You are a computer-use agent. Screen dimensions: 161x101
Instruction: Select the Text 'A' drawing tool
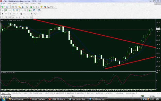click(28, 14)
